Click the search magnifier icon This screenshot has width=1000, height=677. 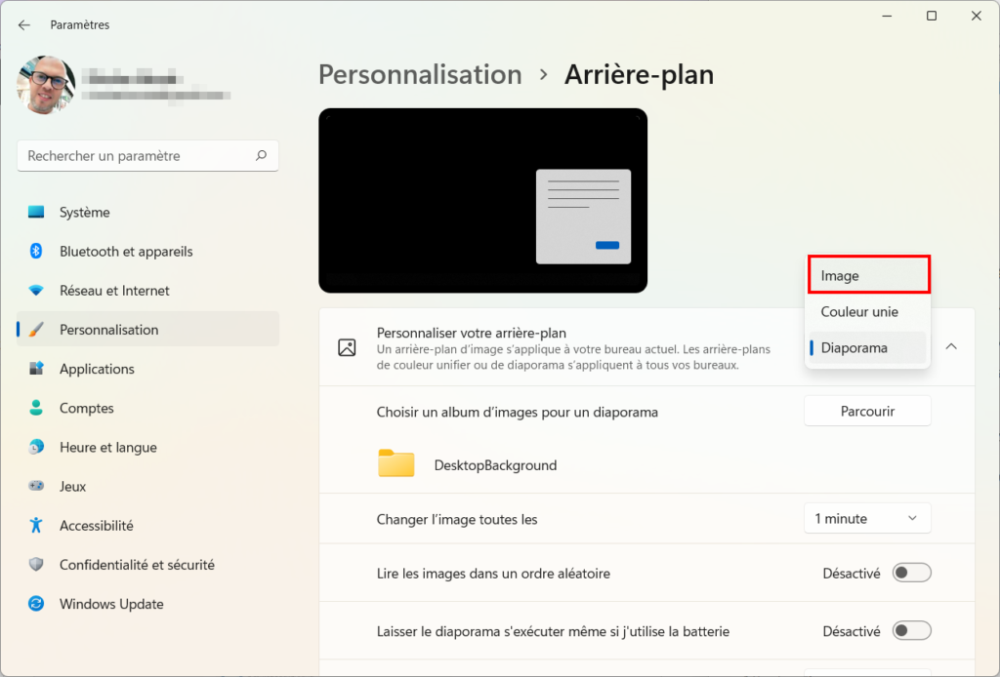point(261,155)
